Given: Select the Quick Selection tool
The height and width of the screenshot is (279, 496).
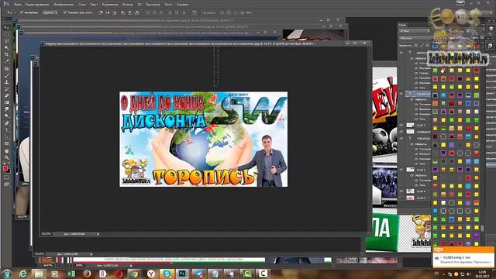Looking at the screenshot, I should (x=7, y=48).
